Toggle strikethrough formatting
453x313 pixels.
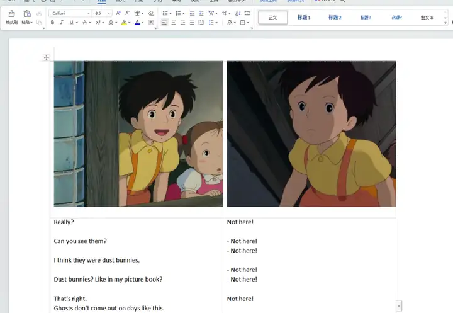point(85,22)
